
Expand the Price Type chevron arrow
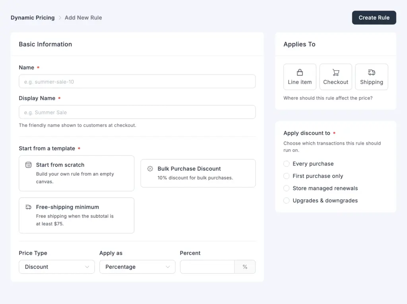click(87, 267)
